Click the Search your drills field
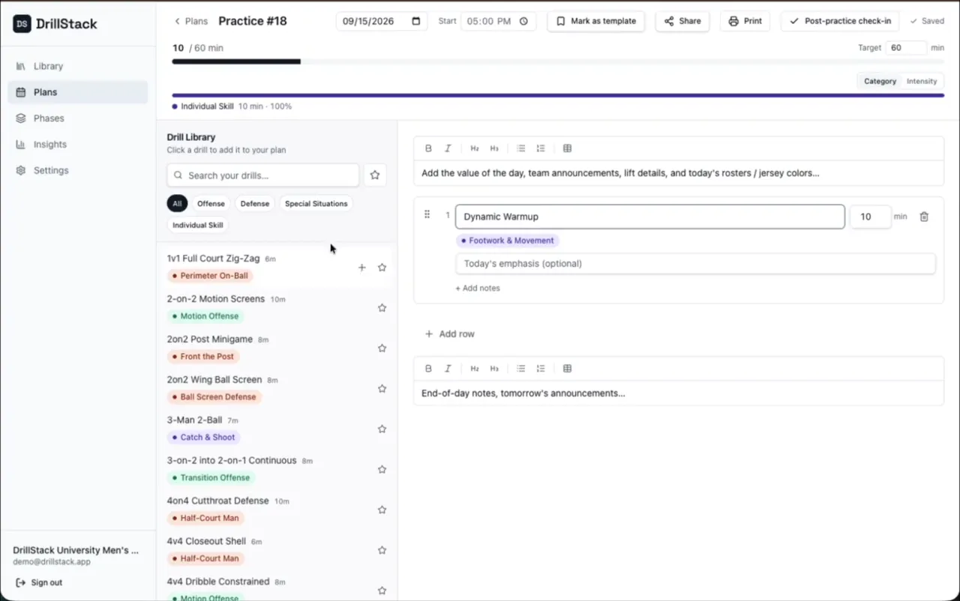This screenshot has width=960, height=601. tap(263, 175)
